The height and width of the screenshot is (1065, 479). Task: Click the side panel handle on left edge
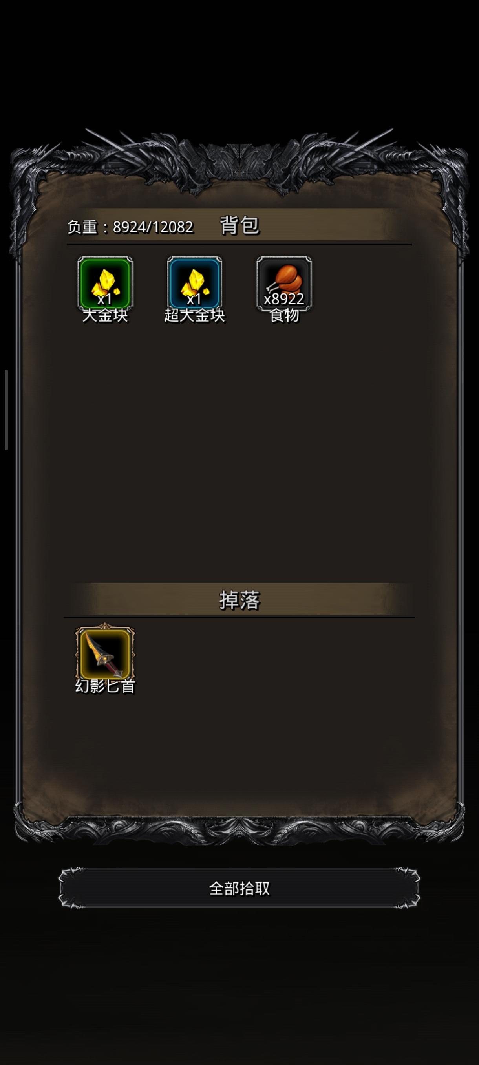(6, 410)
